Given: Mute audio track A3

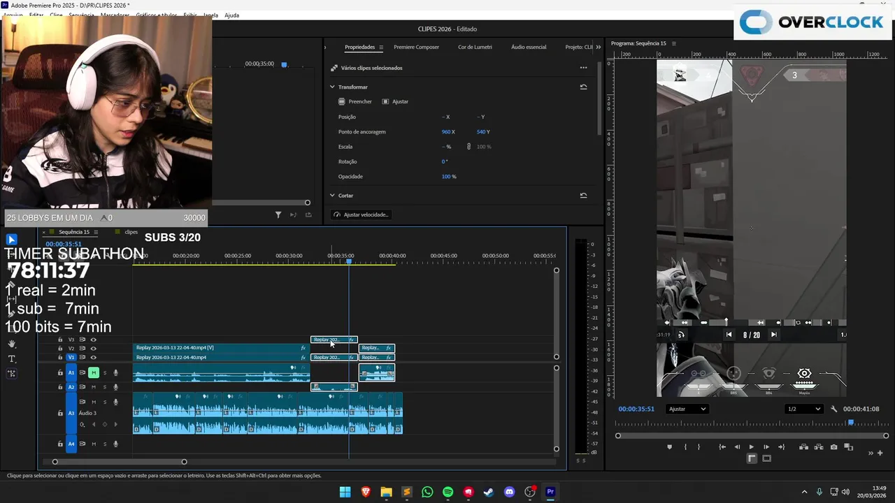Looking at the screenshot, I should pyautogui.click(x=94, y=402).
